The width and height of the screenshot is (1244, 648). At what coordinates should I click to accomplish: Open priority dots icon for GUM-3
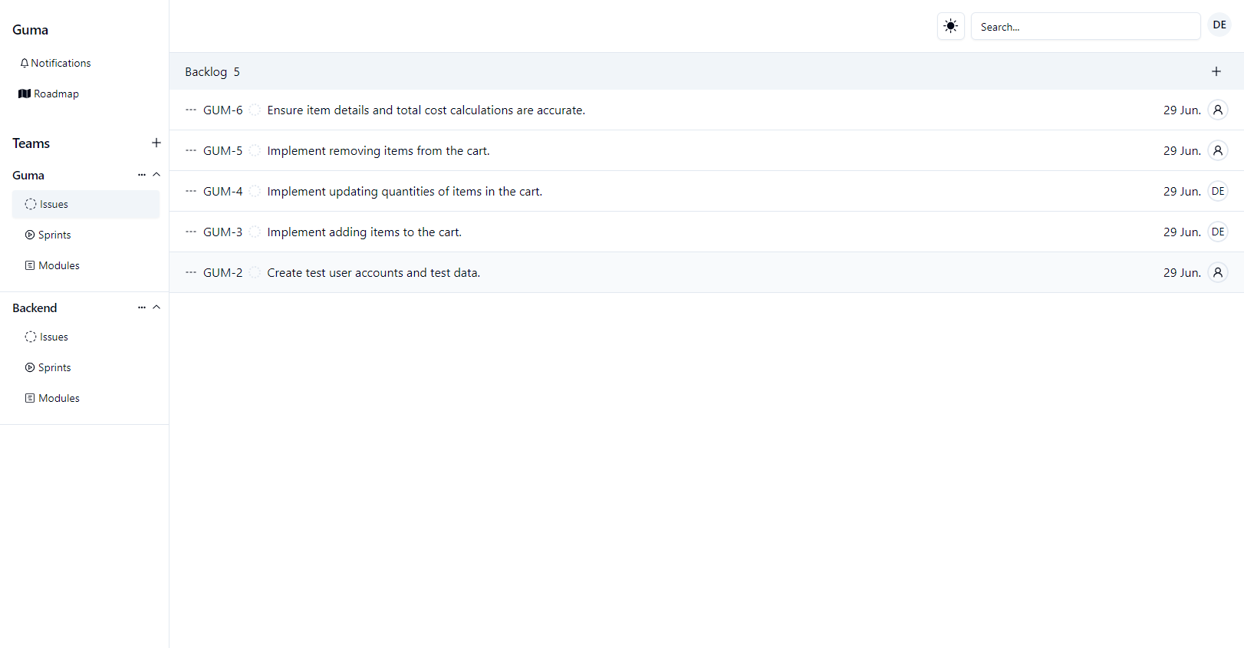(x=191, y=232)
